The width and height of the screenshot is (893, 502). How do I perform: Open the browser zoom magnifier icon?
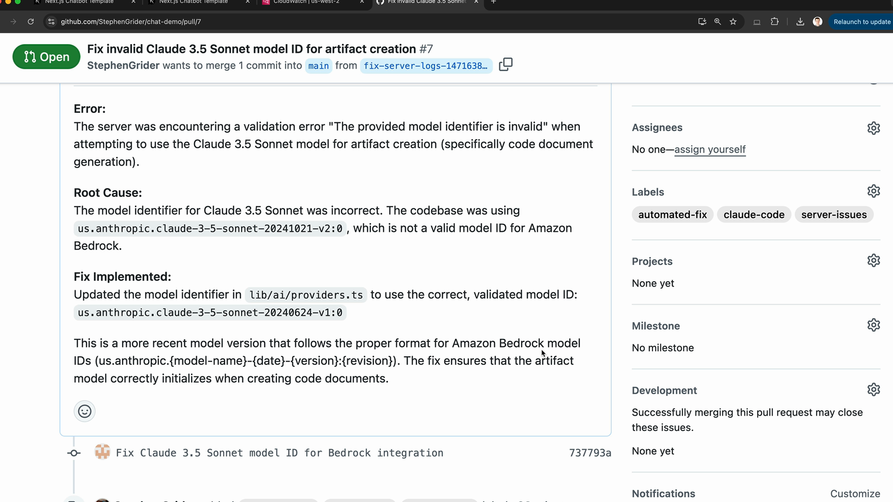[x=718, y=22]
